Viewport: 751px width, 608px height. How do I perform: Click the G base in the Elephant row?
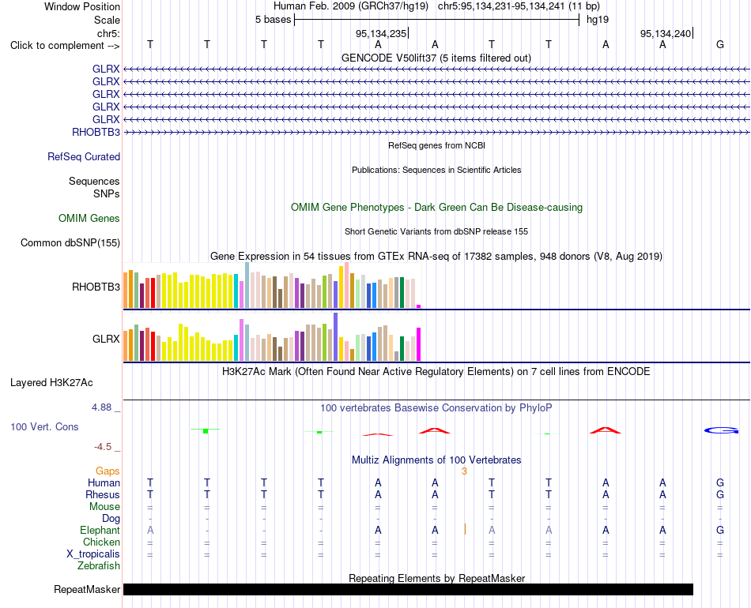point(720,530)
